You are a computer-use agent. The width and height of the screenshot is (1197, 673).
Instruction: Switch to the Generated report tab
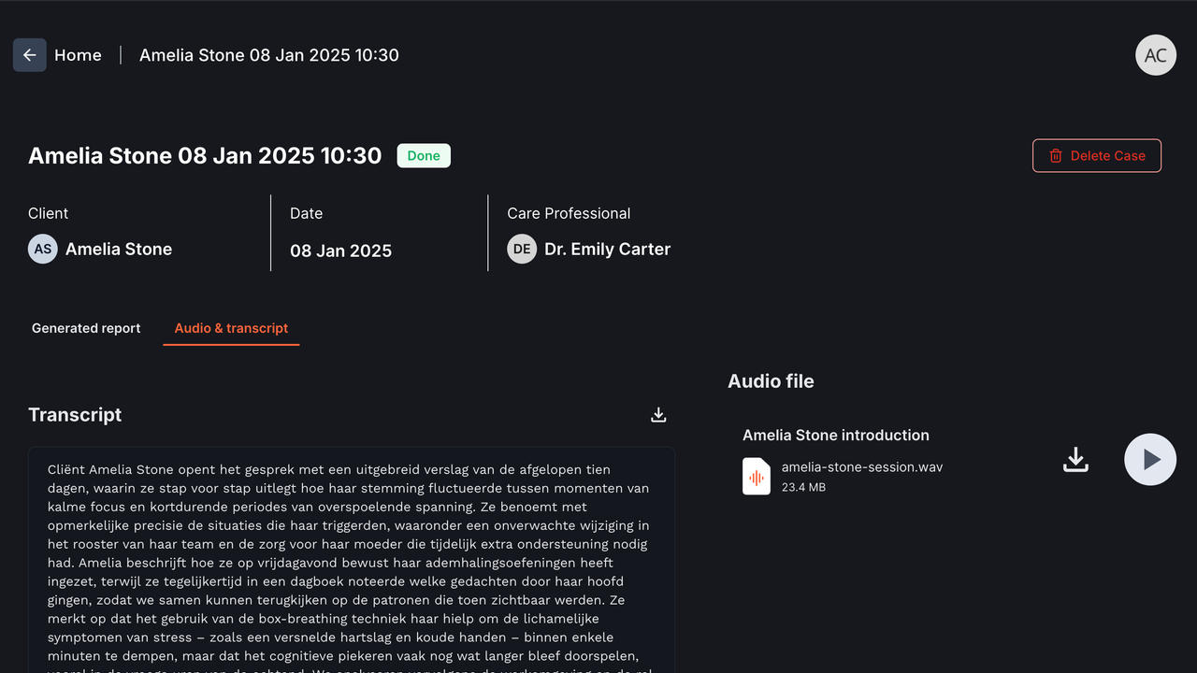pyautogui.click(x=86, y=328)
